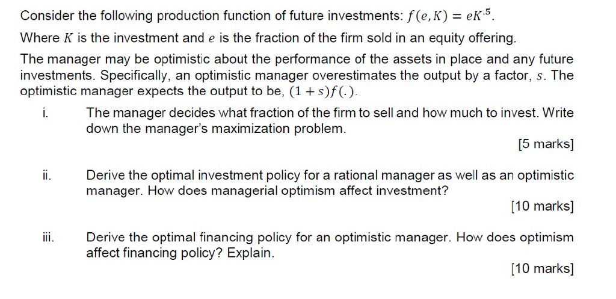616x299 pixels.
Task: Click the "[10 marks]" label under question iii
Action: click(x=543, y=269)
